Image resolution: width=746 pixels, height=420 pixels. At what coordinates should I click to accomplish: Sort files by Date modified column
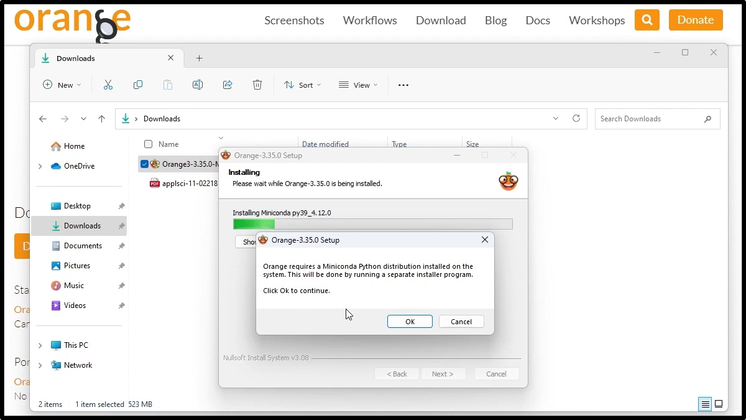click(x=325, y=144)
